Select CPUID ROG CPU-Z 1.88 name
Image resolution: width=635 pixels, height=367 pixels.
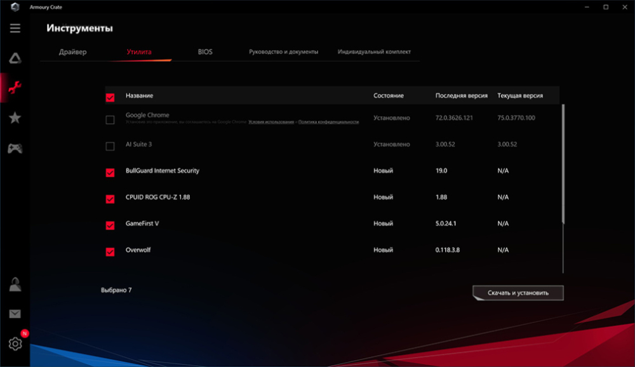(157, 197)
